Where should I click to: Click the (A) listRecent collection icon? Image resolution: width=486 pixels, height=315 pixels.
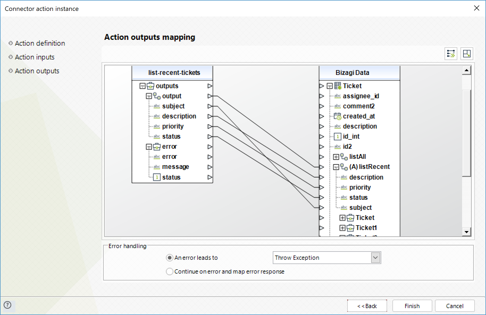[x=344, y=167]
